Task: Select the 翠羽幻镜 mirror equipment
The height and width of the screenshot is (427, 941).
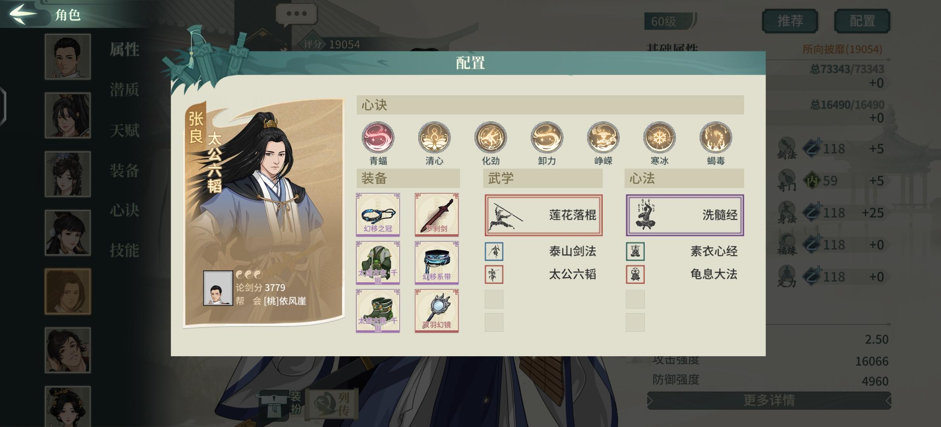Action: tap(436, 311)
